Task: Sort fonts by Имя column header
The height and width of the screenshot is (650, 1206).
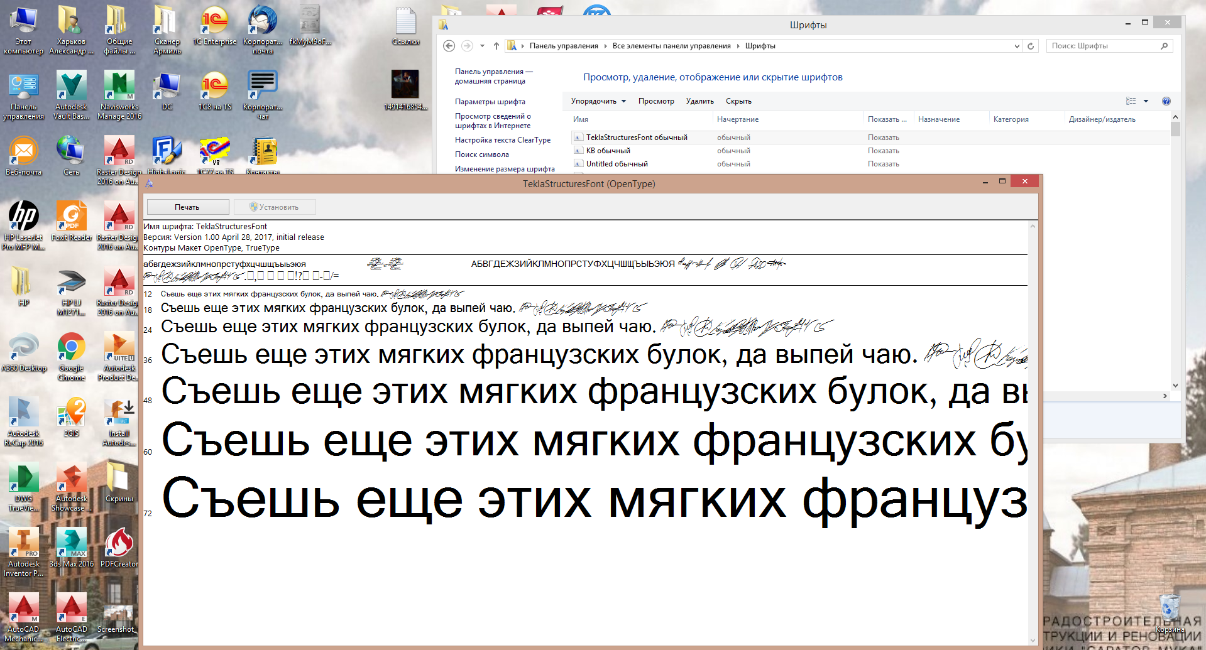Action: point(641,119)
